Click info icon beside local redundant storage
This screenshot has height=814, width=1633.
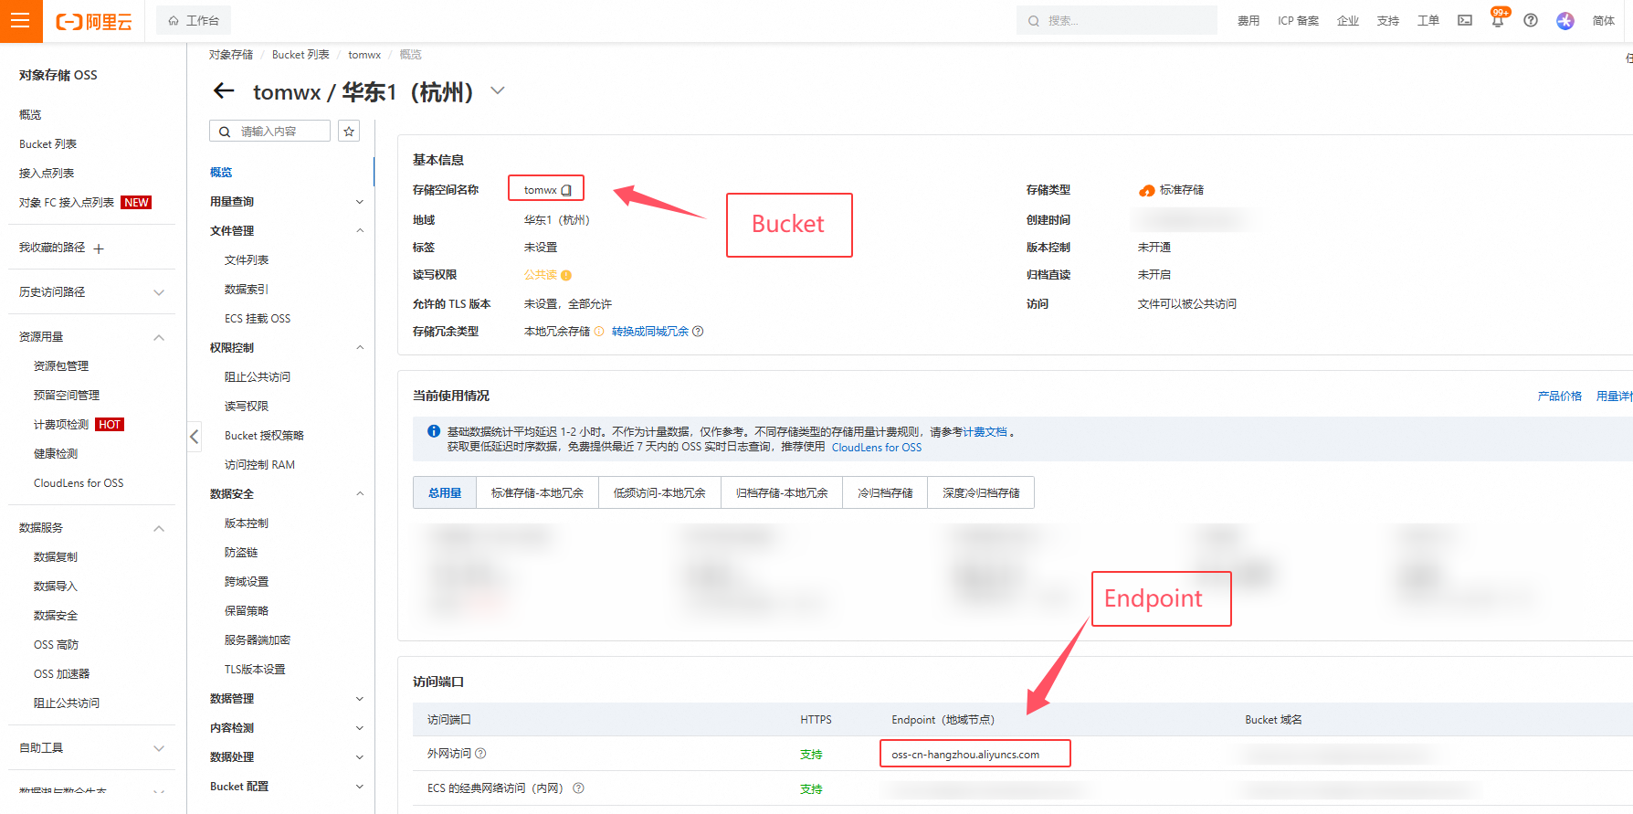coord(599,332)
